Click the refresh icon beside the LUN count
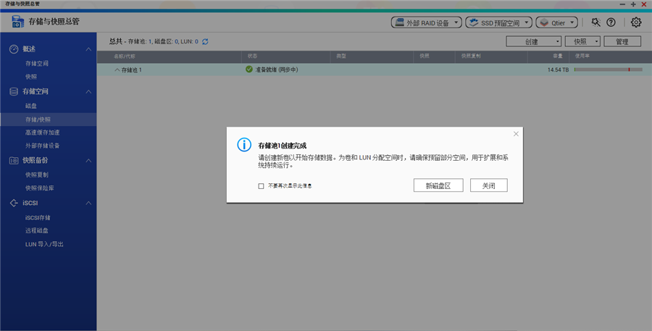The image size is (652, 331). [206, 42]
